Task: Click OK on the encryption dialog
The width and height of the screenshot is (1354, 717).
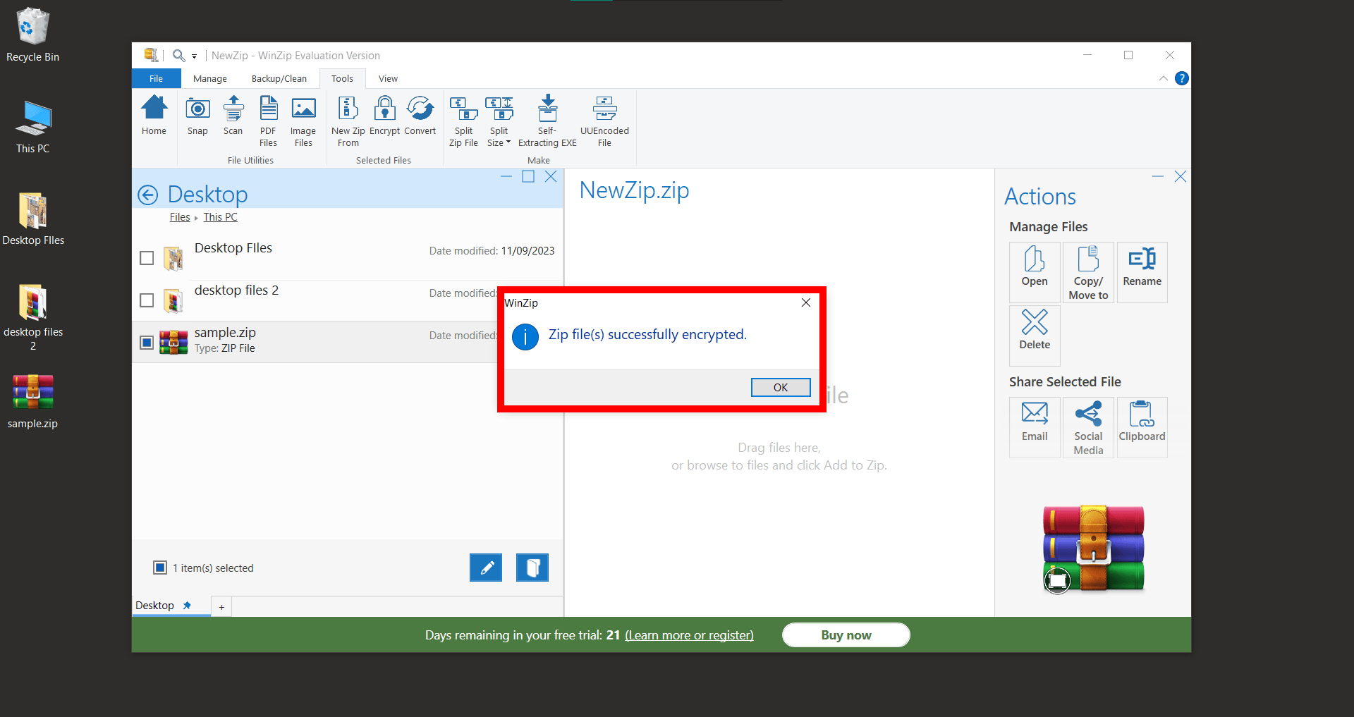Action: pyautogui.click(x=780, y=387)
